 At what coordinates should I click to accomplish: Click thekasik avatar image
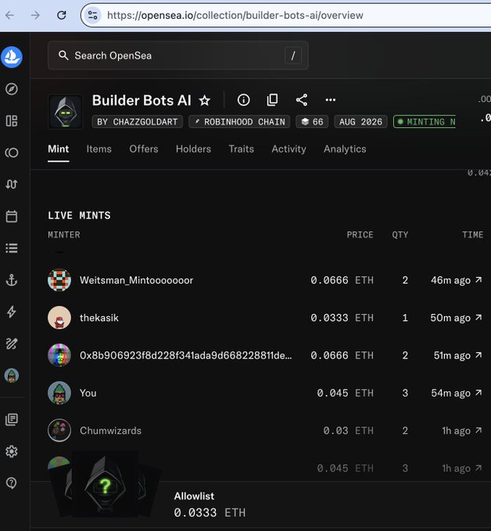pyautogui.click(x=59, y=318)
